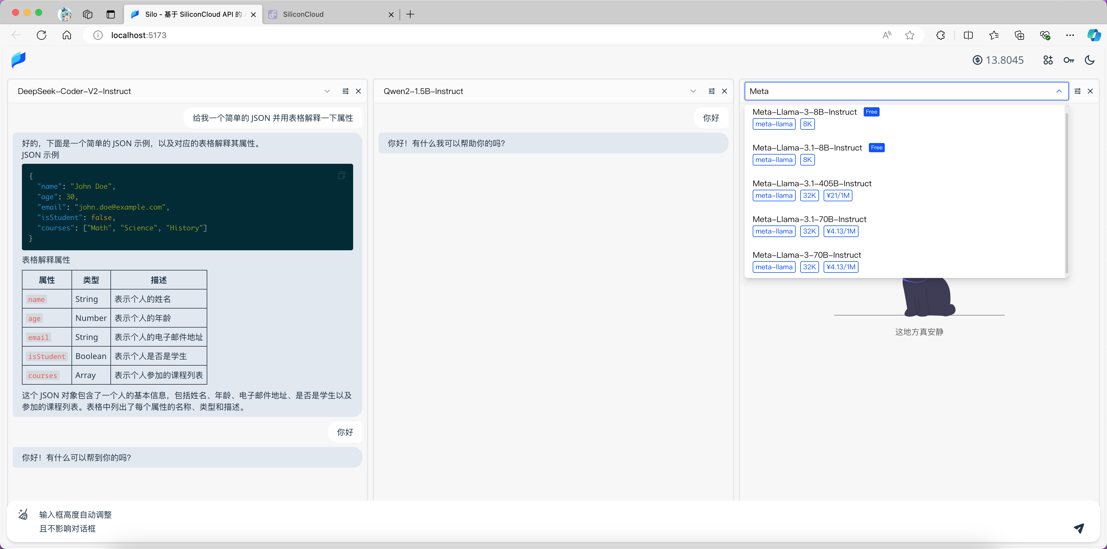Expand Qwen2-1.5B-Instruct model dropdown
Image resolution: width=1107 pixels, height=549 pixels.
[693, 91]
